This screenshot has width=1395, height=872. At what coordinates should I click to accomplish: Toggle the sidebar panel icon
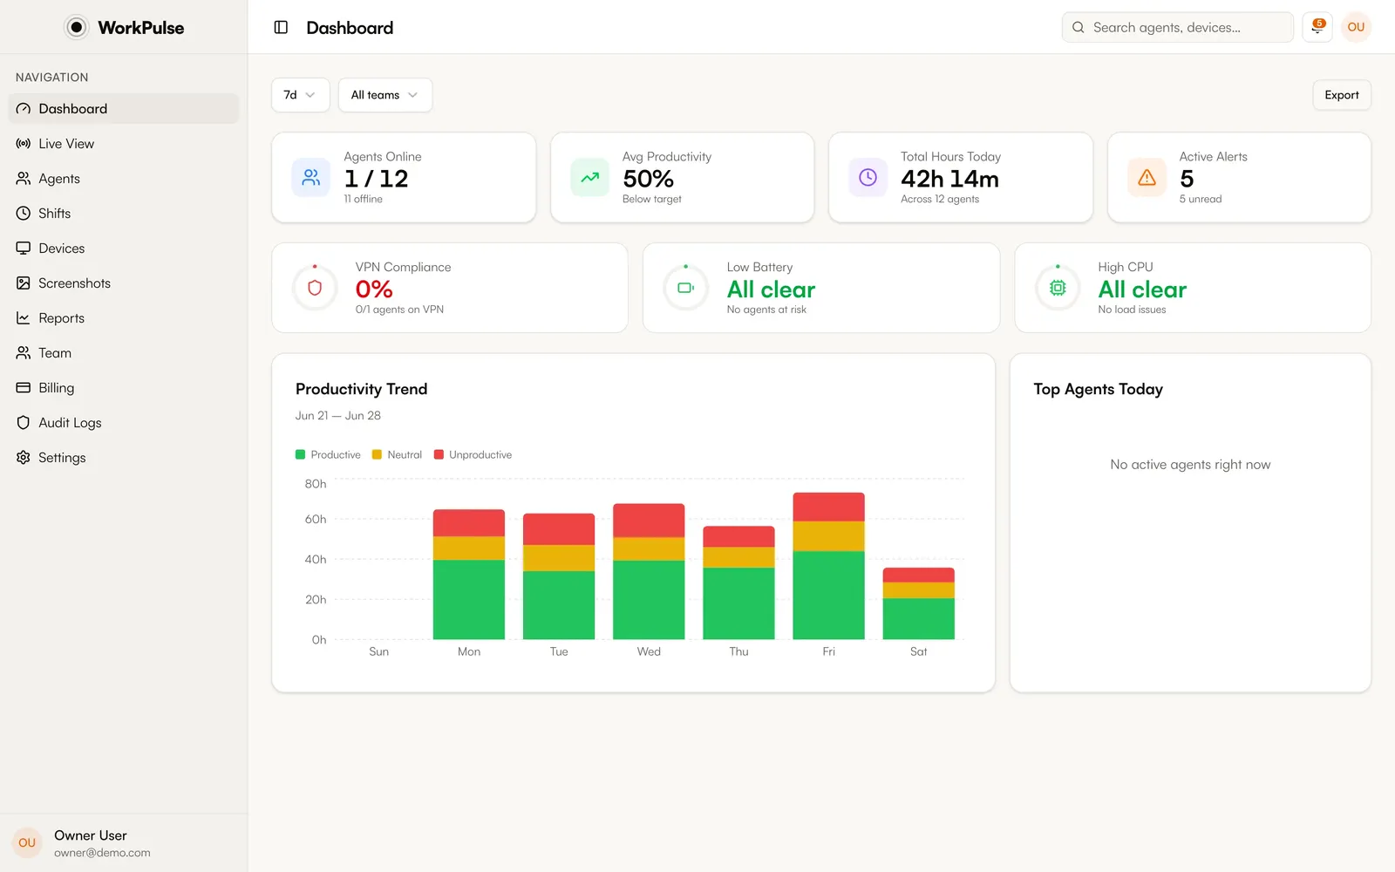pyautogui.click(x=281, y=27)
